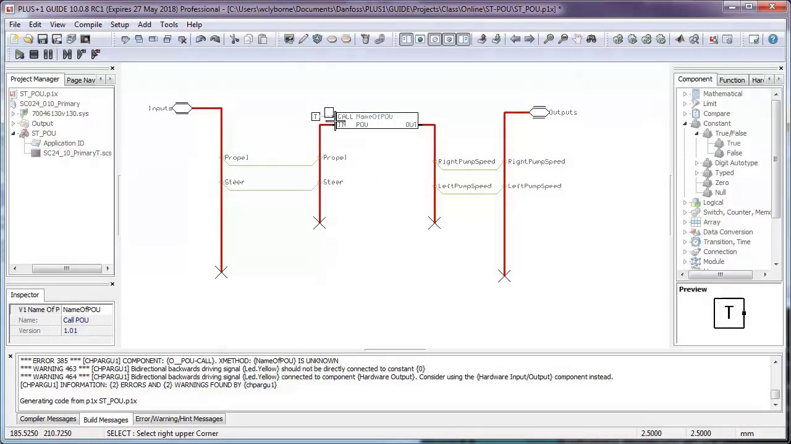The width and height of the screenshot is (791, 444).
Task: Click the Undo arrow icon
Action: click(201, 39)
